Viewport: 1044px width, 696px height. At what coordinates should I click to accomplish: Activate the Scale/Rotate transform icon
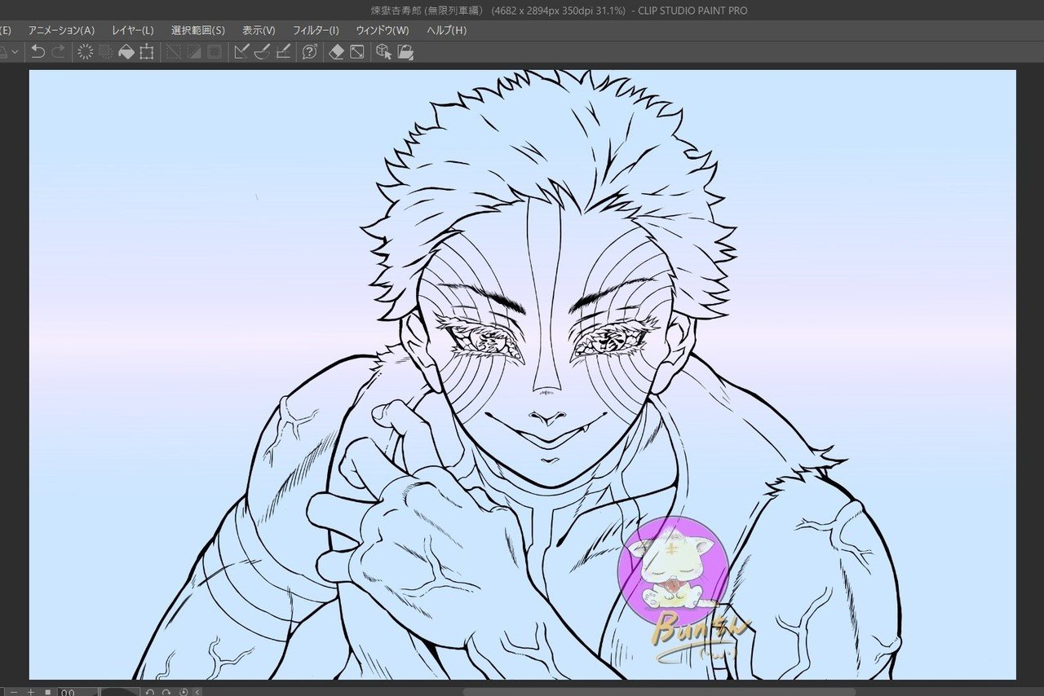point(147,52)
